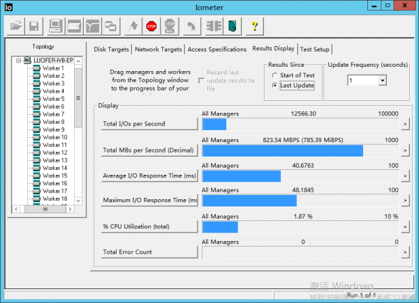Open the About help question mark icon
The height and width of the screenshot is (303, 419).
click(255, 26)
